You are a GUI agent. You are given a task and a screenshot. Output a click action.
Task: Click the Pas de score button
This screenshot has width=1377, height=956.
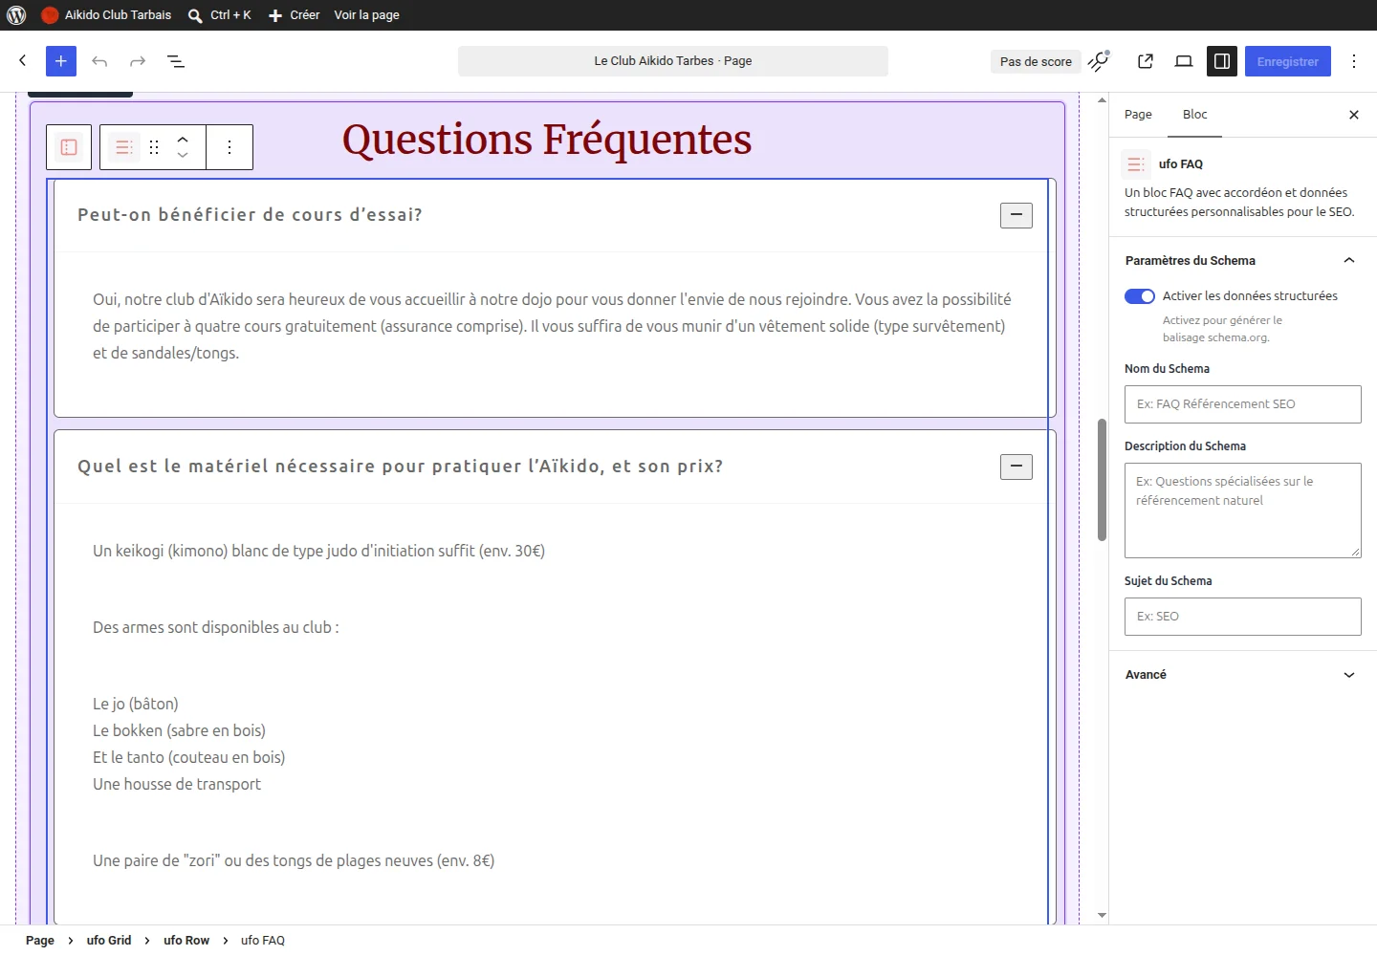[x=1036, y=61]
